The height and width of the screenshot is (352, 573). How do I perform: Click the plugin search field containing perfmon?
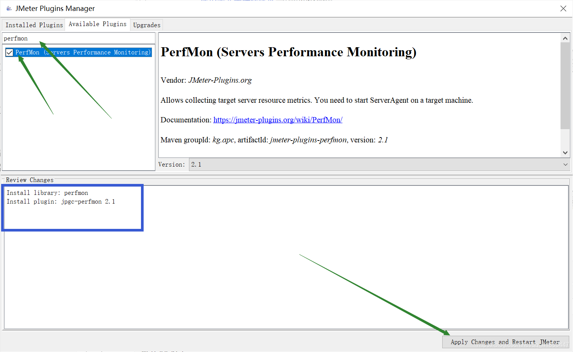pos(79,39)
